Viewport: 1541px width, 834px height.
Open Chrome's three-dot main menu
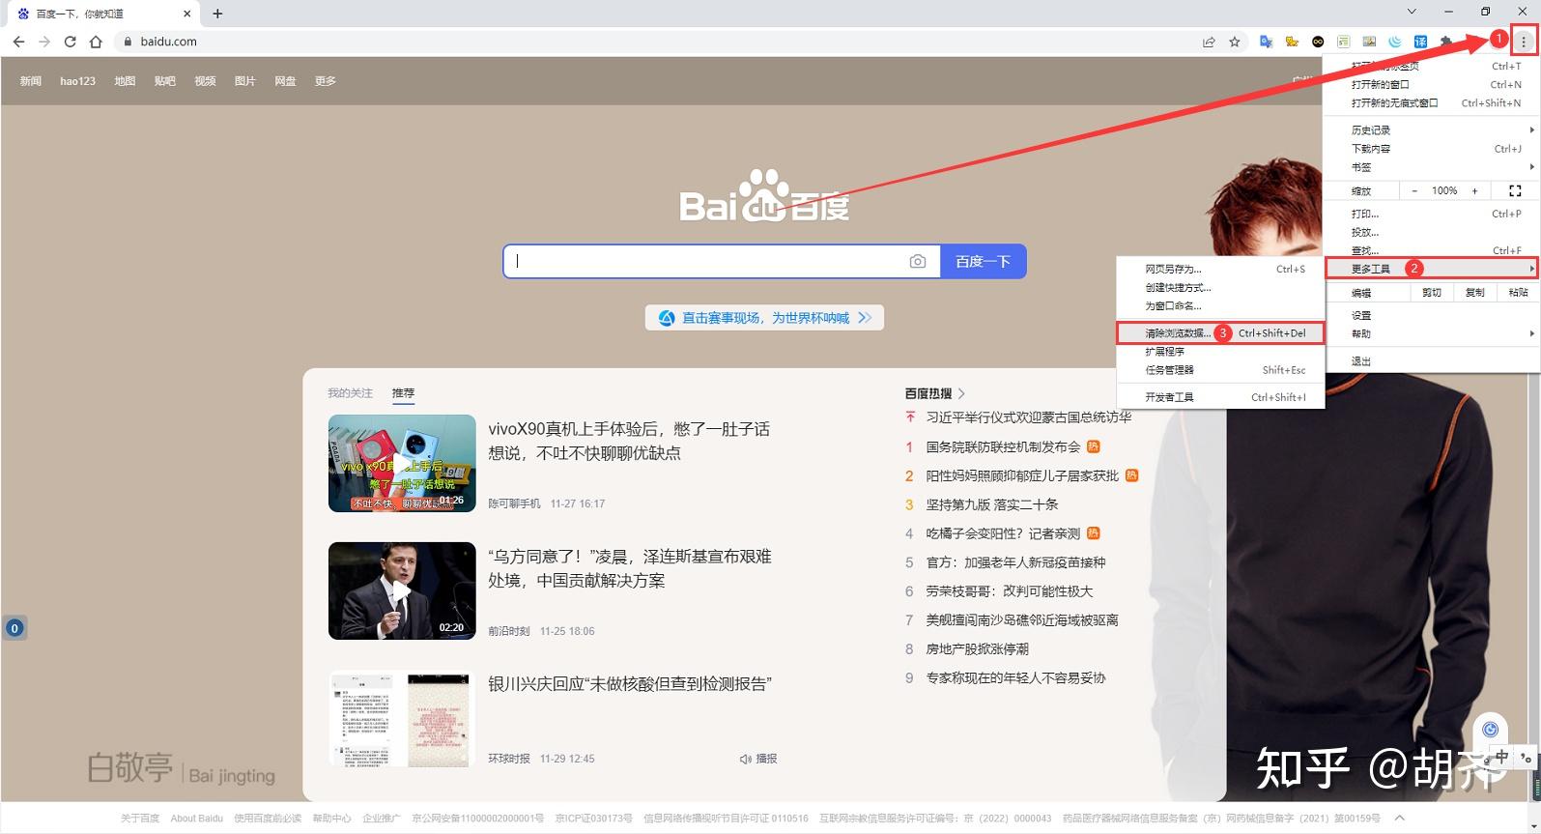[x=1524, y=42]
